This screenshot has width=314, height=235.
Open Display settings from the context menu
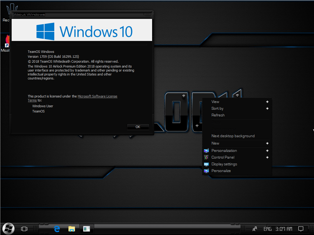coord(237,164)
